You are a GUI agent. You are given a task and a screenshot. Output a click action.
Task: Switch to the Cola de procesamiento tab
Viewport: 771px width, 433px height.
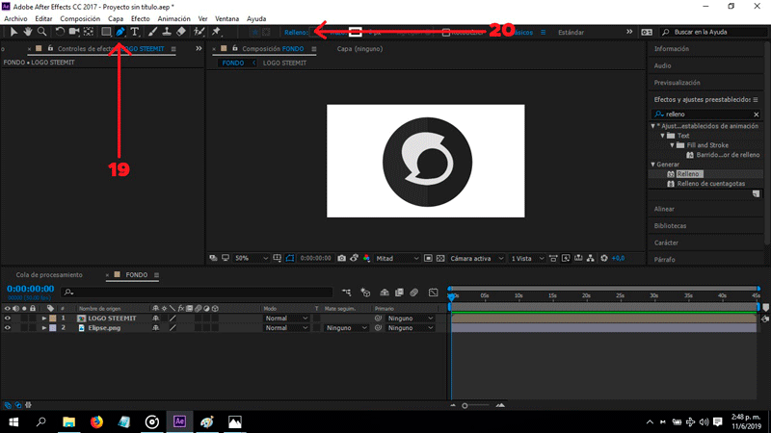click(49, 274)
